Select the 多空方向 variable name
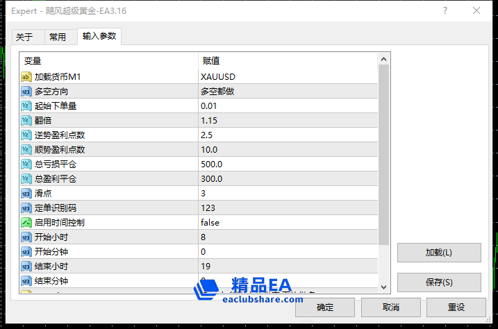 point(51,92)
